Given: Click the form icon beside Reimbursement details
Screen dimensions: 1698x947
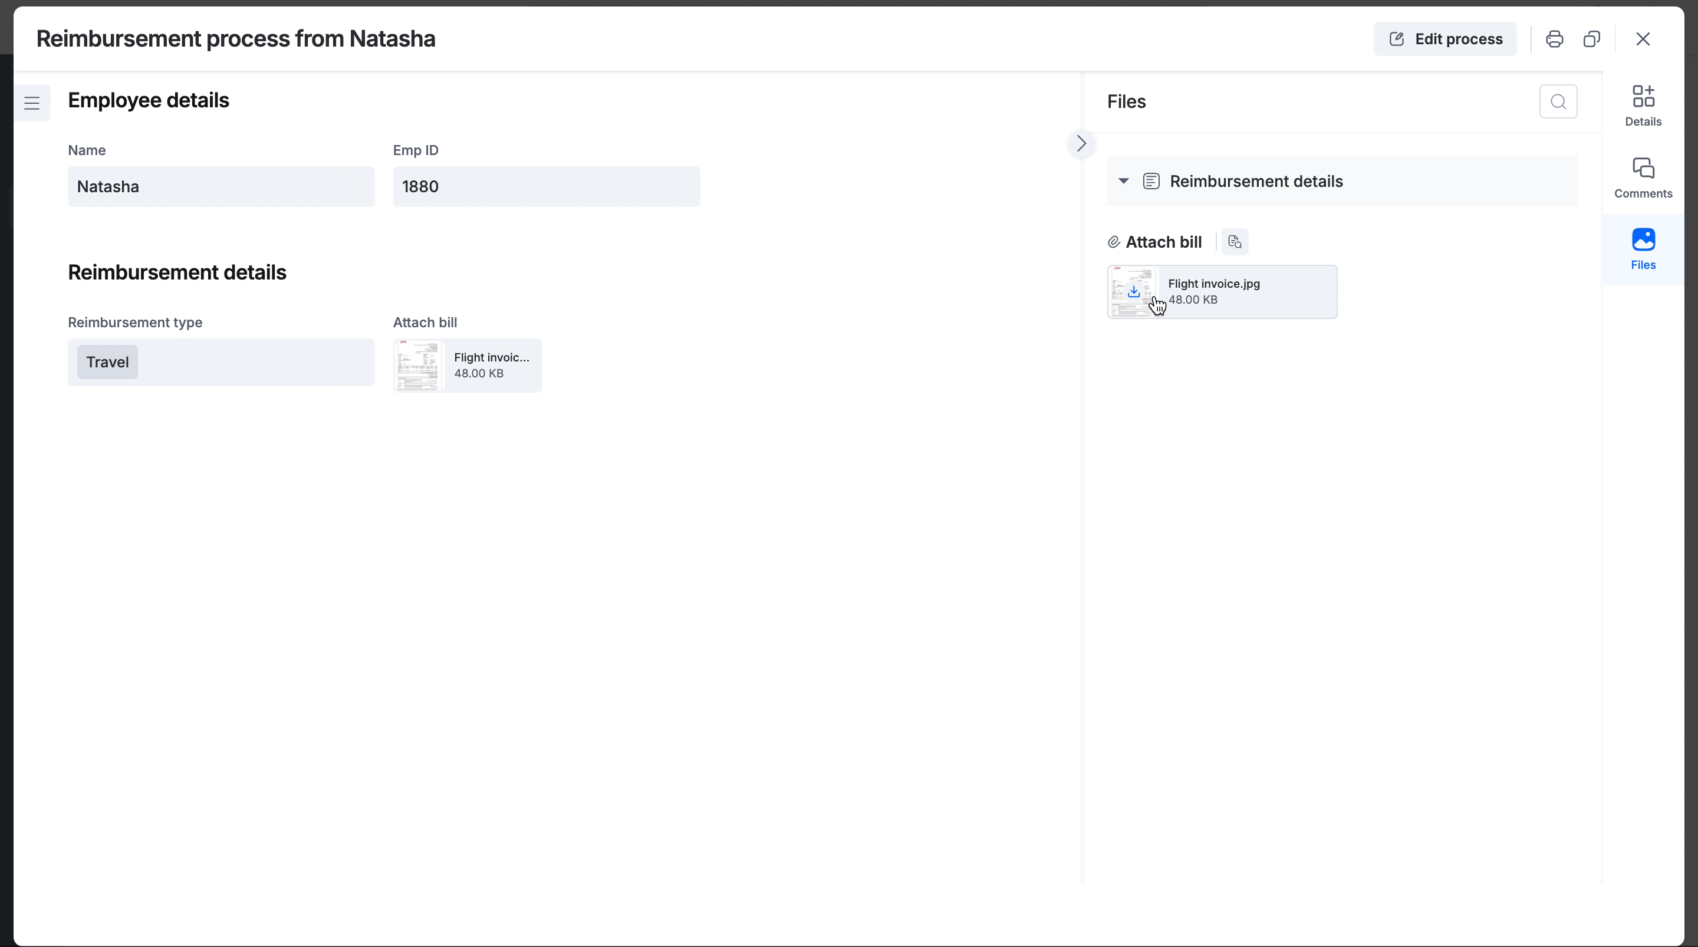Looking at the screenshot, I should click(x=1151, y=182).
